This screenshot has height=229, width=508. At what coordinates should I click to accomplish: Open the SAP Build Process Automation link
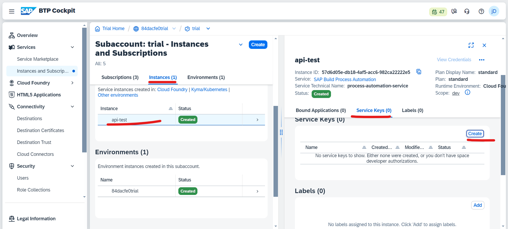[x=345, y=80]
